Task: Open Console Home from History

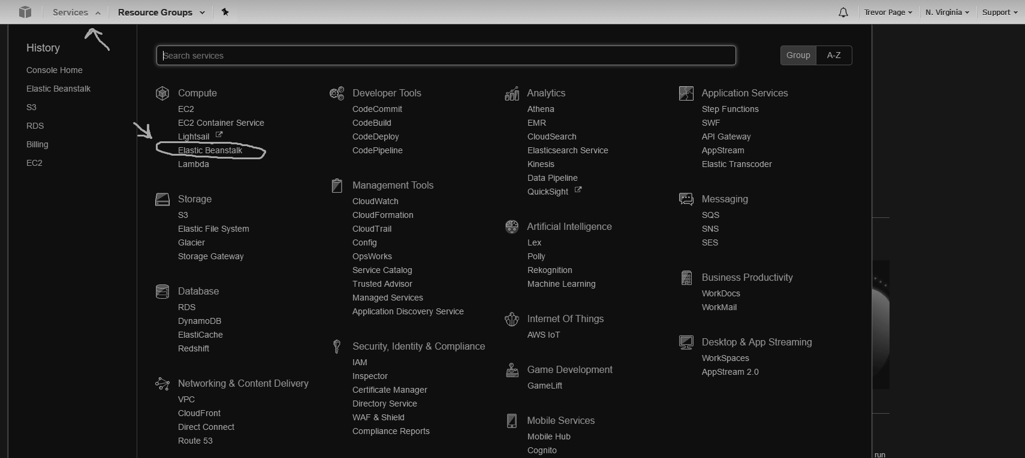Action: point(55,70)
